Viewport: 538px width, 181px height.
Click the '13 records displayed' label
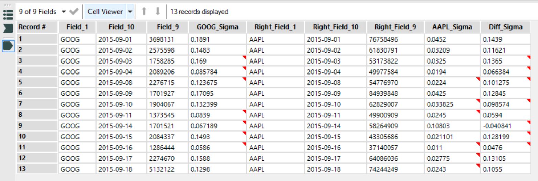199,12
